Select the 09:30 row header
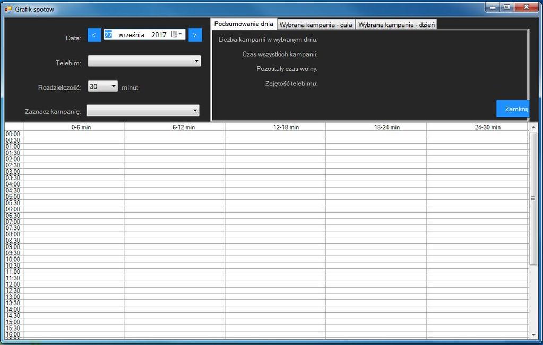The height and width of the screenshot is (345, 543). [x=14, y=253]
